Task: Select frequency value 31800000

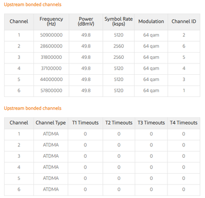Action: (x=51, y=57)
